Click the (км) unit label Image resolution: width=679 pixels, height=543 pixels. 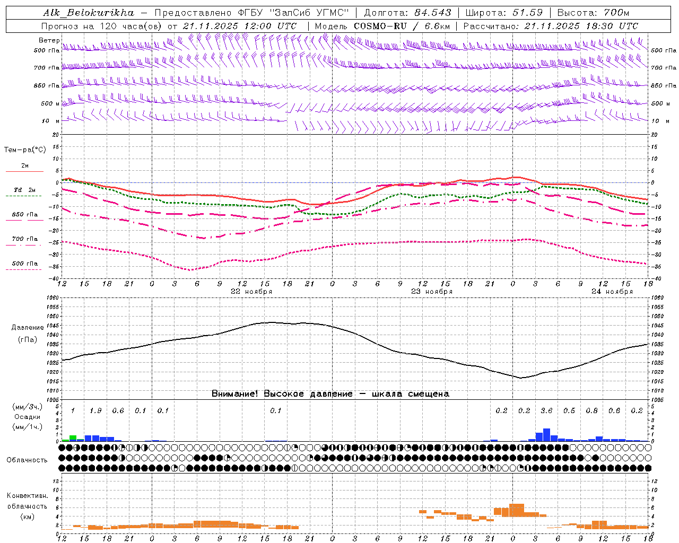(27, 516)
